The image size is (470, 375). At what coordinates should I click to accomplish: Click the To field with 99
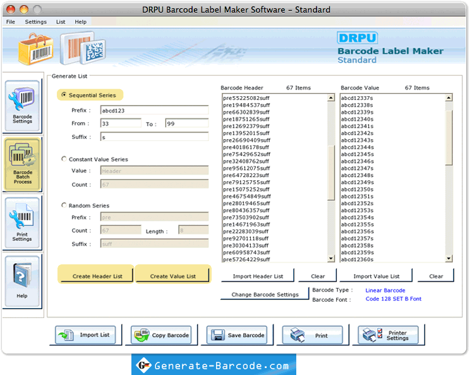(187, 123)
